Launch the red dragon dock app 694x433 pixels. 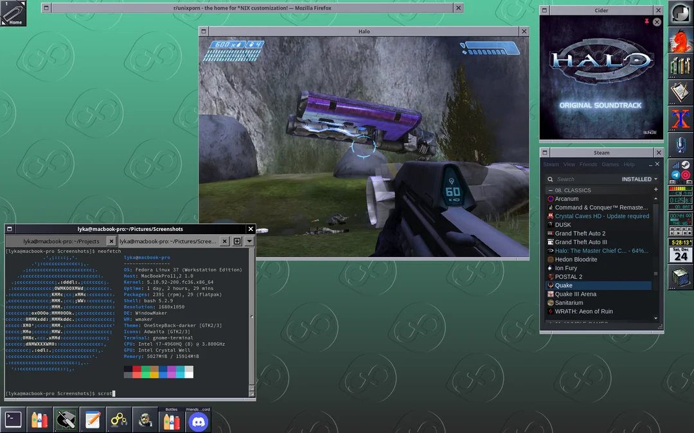click(681, 40)
